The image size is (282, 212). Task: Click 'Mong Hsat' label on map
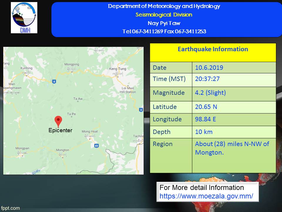click(90, 131)
